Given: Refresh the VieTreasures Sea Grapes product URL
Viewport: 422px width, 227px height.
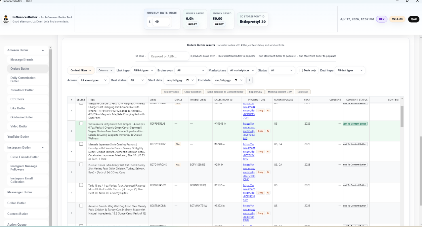Looking at the screenshot, I should [268, 131].
